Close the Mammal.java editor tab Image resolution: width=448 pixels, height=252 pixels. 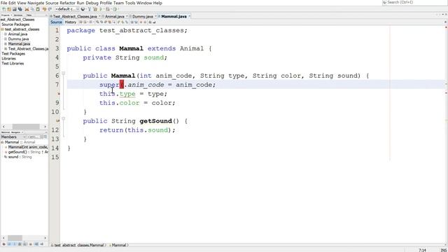click(x=189, y=17)
